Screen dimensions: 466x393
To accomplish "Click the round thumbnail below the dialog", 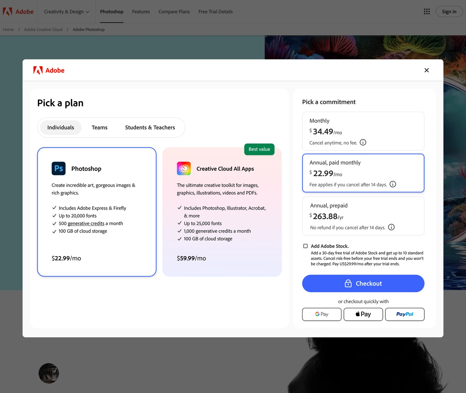I will [x=49, y=373].
